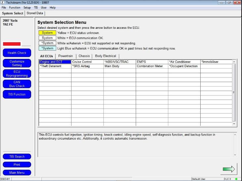Select *Theft Deterrent system

pyautogui.click(x=55, y=66)
